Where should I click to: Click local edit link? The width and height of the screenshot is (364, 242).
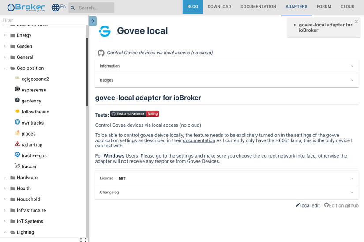308,205
